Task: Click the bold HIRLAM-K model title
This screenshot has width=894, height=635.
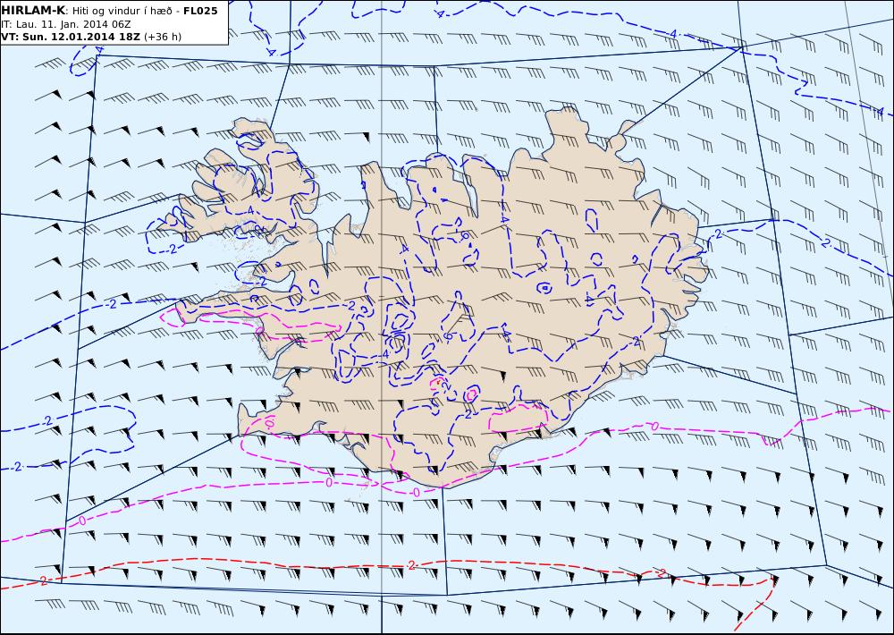Action: (33, 11)
